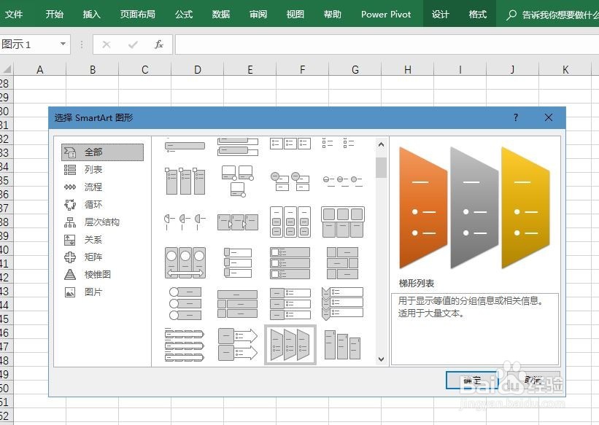This screenshot has width=599, height=425.
Task: Select the column D header
Action: [x=198, y=69]
